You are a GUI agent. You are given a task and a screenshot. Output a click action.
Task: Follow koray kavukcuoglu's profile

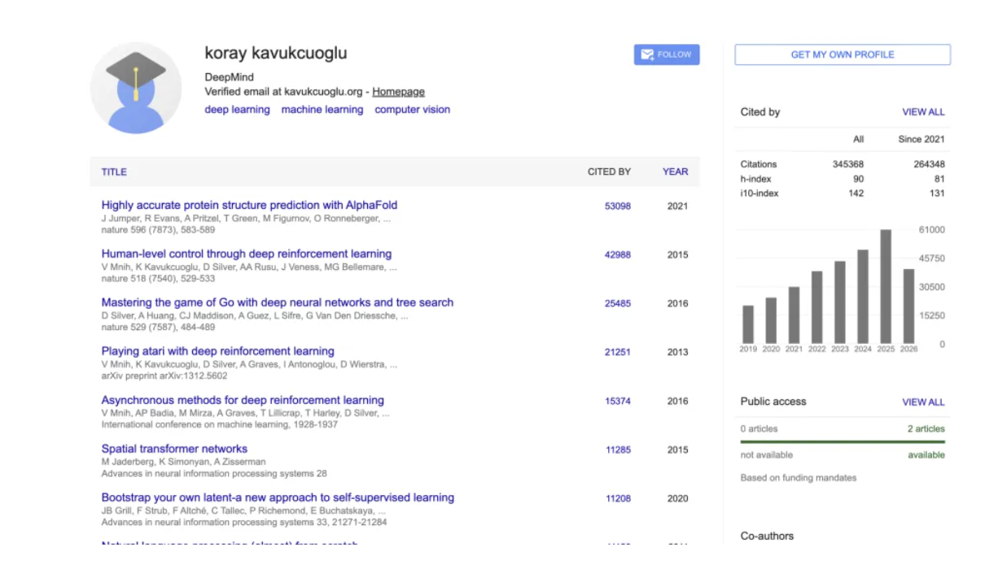667,54
